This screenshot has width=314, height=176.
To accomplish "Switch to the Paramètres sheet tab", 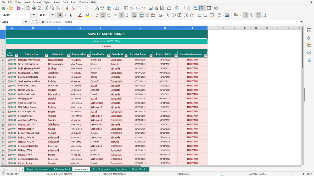I will click(121, 169).
